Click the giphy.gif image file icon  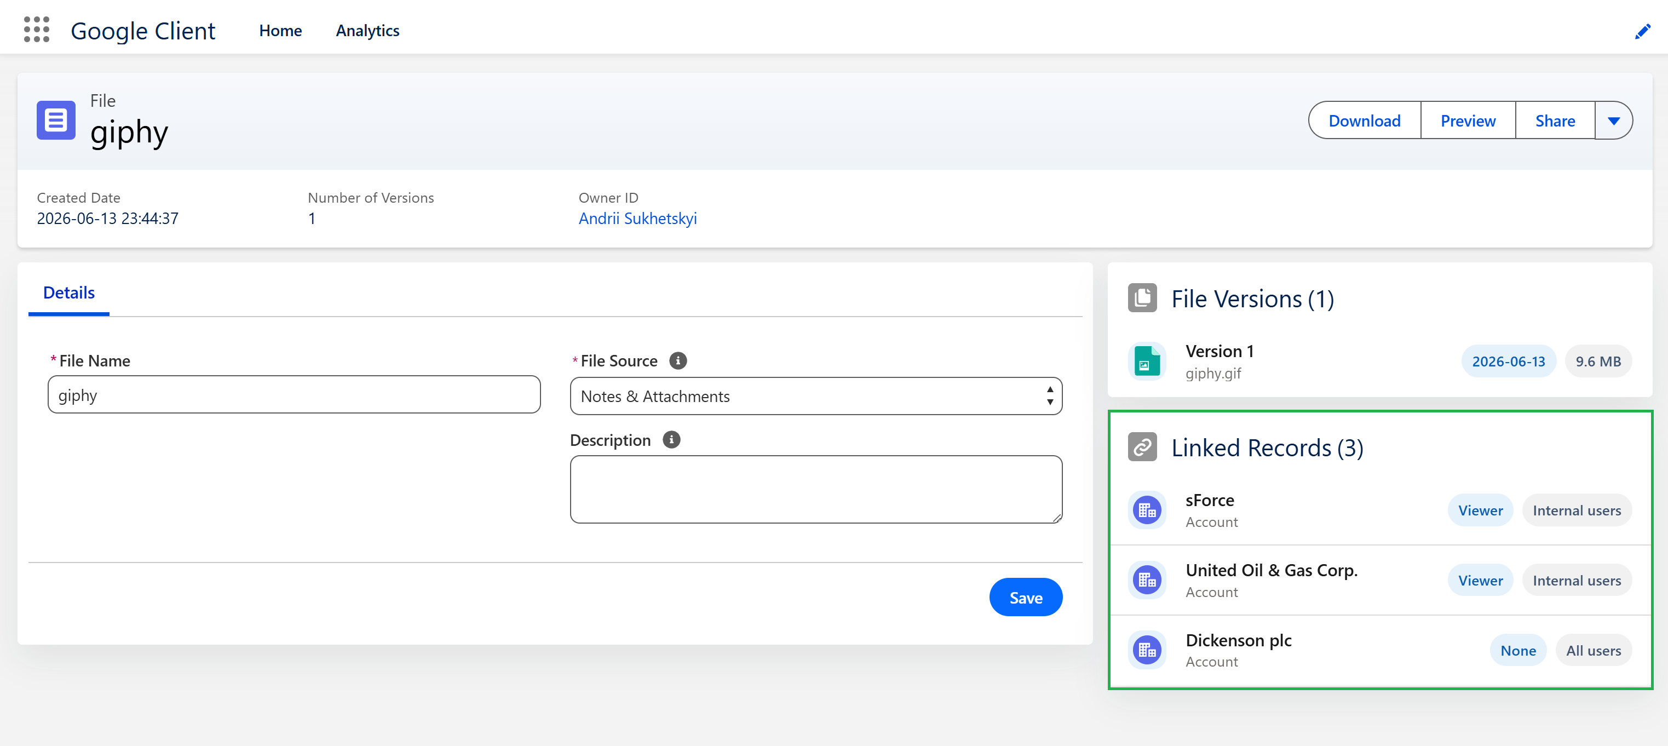click(1147, 361)
